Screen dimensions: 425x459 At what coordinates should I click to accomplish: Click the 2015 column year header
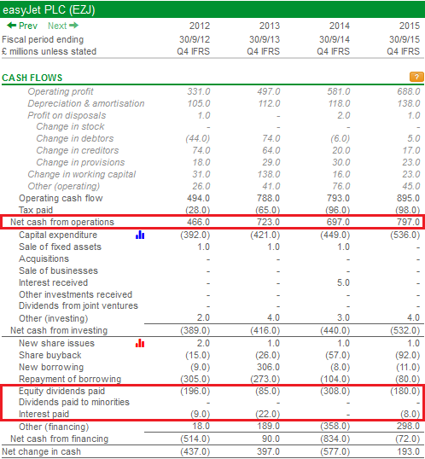(410, 26)
